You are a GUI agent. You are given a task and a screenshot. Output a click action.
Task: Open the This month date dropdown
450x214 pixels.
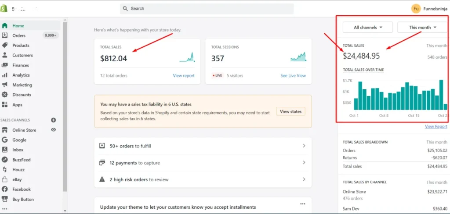tap(422, 28)
